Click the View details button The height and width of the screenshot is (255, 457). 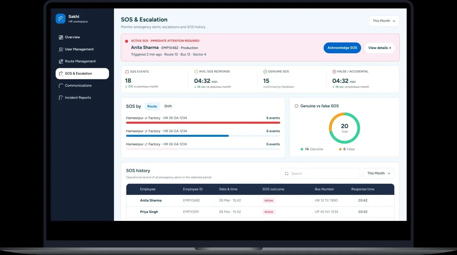click(380, 48)
